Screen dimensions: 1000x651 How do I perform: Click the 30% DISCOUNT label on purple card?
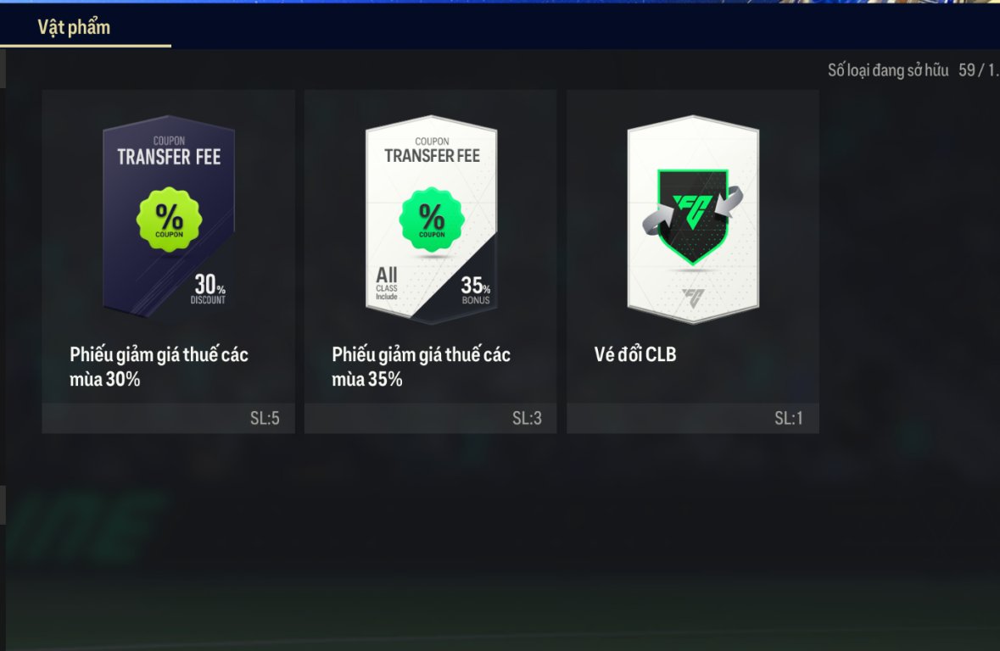tap(209, 288)
